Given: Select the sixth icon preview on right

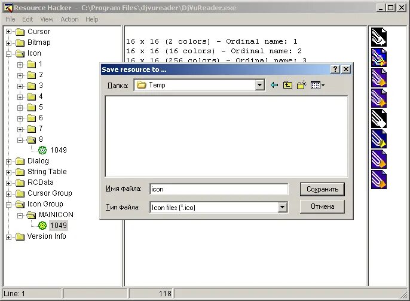Looking at the screenshot, I should [379, 139].
